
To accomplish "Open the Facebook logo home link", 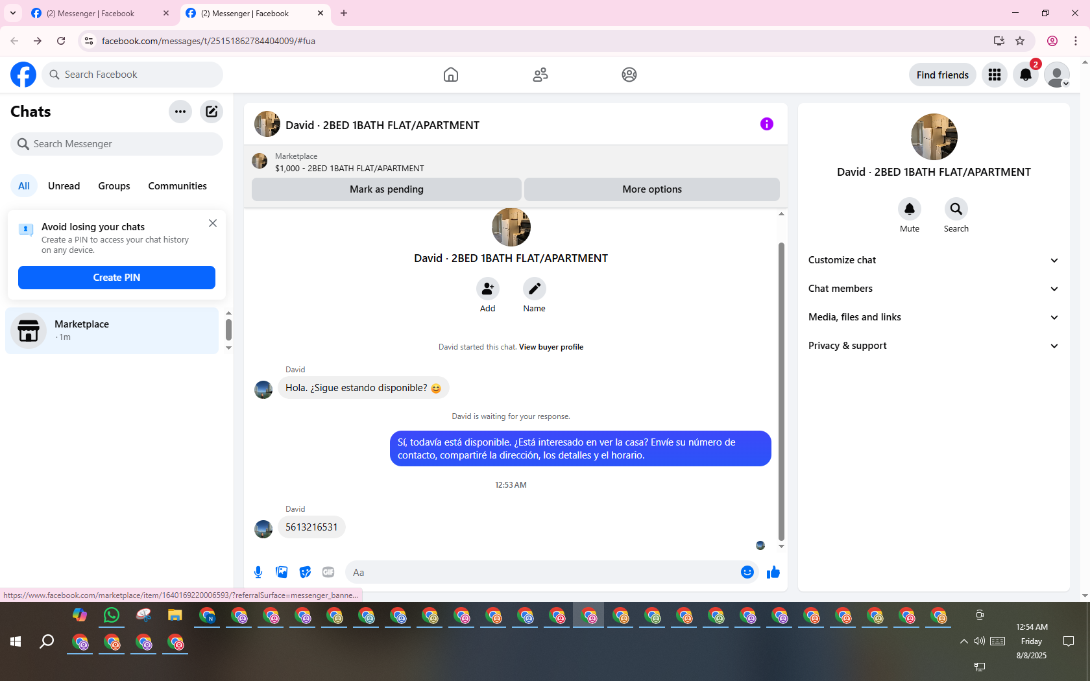I will click(23, 75).
